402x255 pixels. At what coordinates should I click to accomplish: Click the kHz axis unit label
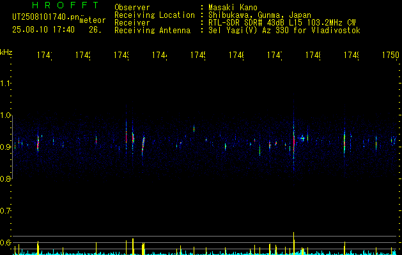[6, 52]
